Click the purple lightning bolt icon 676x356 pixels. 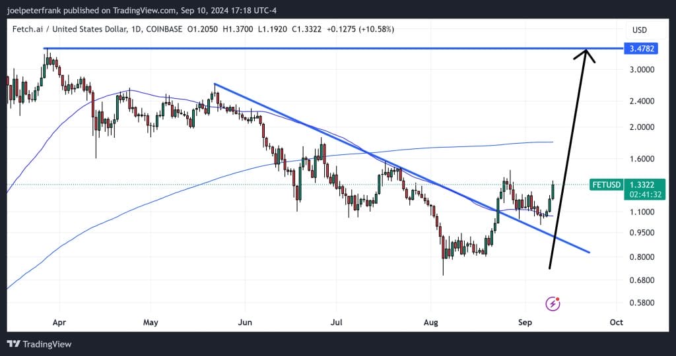pyautogui.click(x=553, y=303)
